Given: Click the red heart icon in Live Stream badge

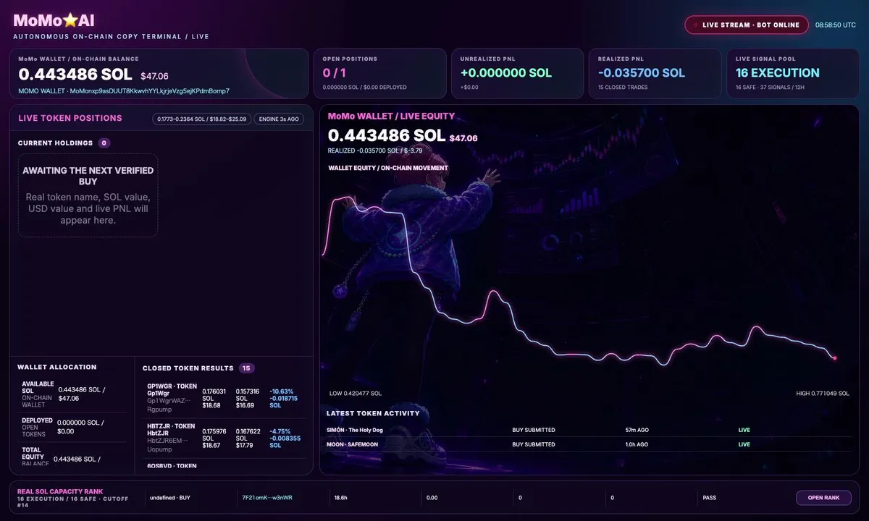Looking at the screenshot, I should tap(696, 25).
